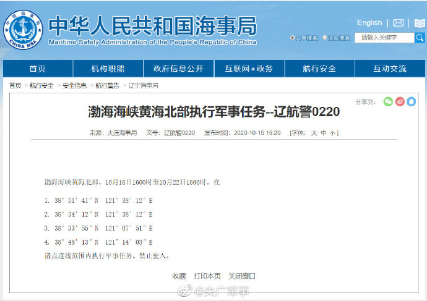Go to 首页 in breadcrumb
This screenshot has height=301, width=427.
tap(15, 86)
